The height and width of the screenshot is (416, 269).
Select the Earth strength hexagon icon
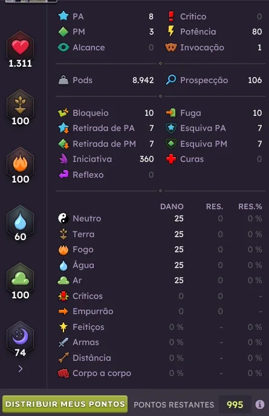(x=20, y=104)
